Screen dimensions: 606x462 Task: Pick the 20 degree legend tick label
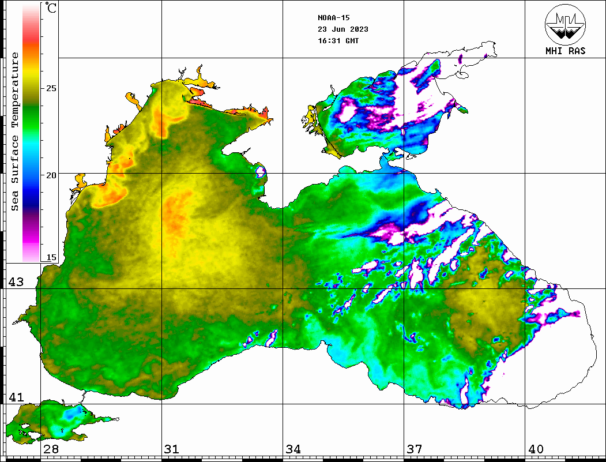tap(51, 175)
